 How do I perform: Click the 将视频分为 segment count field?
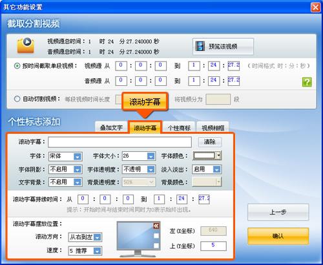[x=218, y=100]
